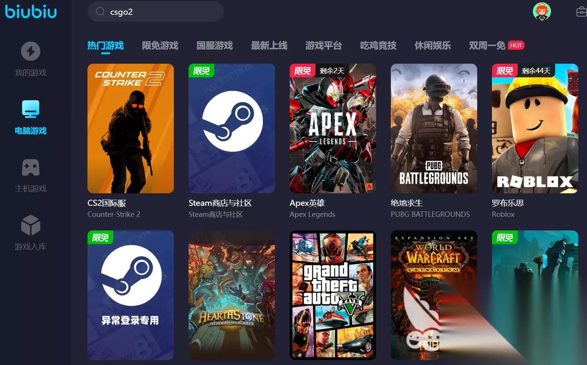
Task: Click the 罗布乐思 title
Action: tap(508, 203)
